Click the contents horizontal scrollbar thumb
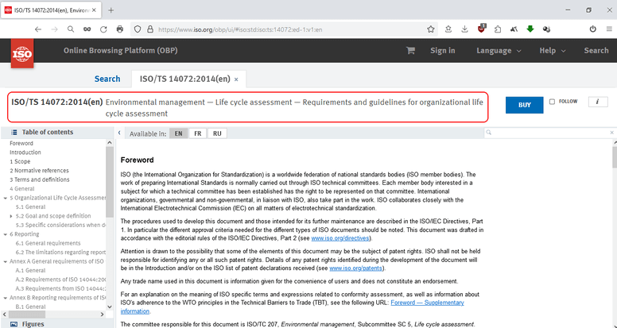This screenshot has height=328, width=617. (x=27, y=314)
